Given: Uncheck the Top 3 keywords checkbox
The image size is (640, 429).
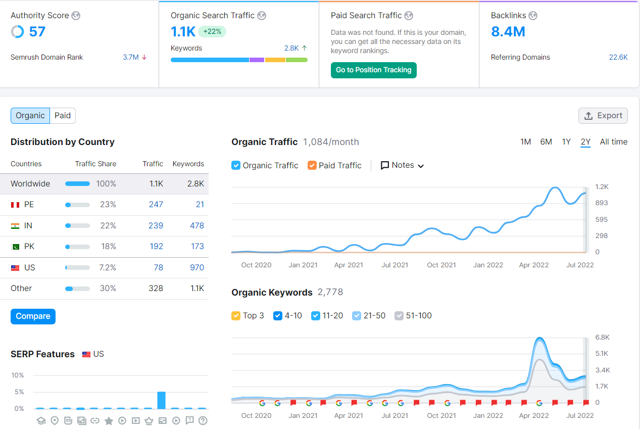Looking at the screenshot, I should pos(236,316).
